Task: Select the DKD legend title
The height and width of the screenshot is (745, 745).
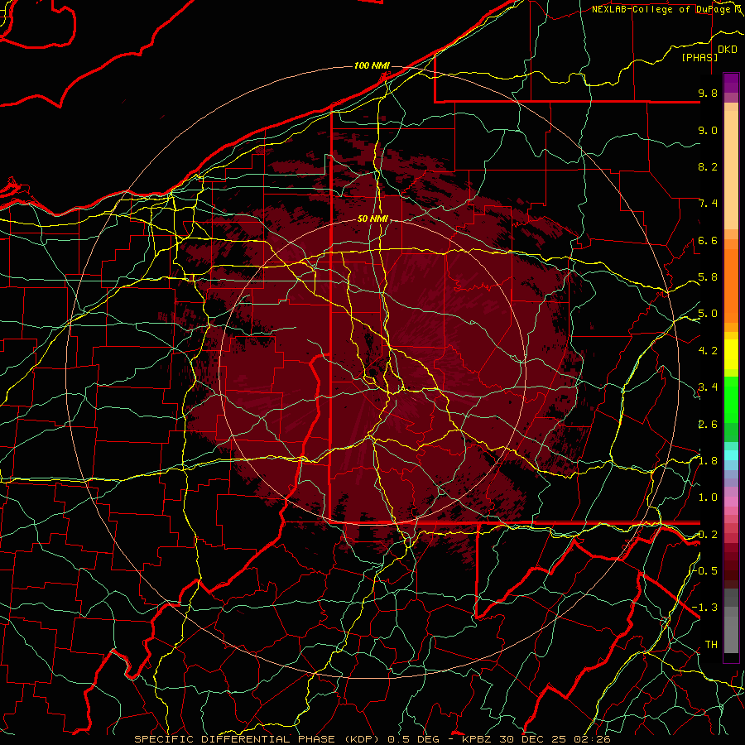Action: tap(728, 50)
